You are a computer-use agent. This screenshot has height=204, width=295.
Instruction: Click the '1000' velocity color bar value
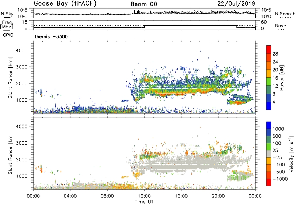coord(278,129)
